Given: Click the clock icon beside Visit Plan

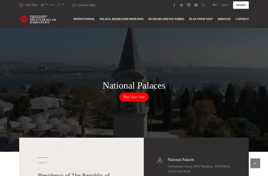Looking at the screenshot, I should pyautogui.click(x=21, y=5).
